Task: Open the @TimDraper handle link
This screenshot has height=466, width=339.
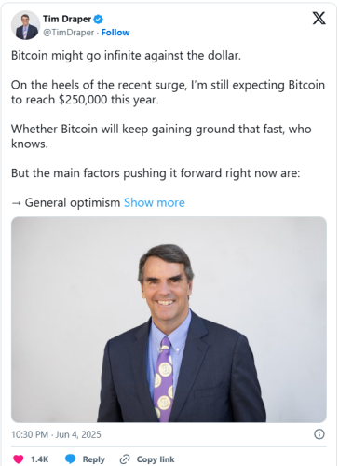Action: [68, 33]
